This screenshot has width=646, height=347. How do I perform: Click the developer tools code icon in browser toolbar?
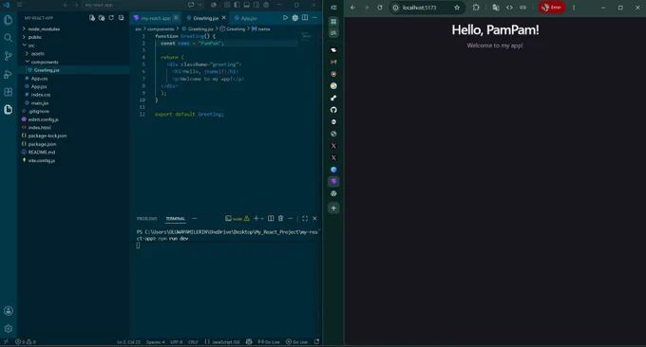509,8
